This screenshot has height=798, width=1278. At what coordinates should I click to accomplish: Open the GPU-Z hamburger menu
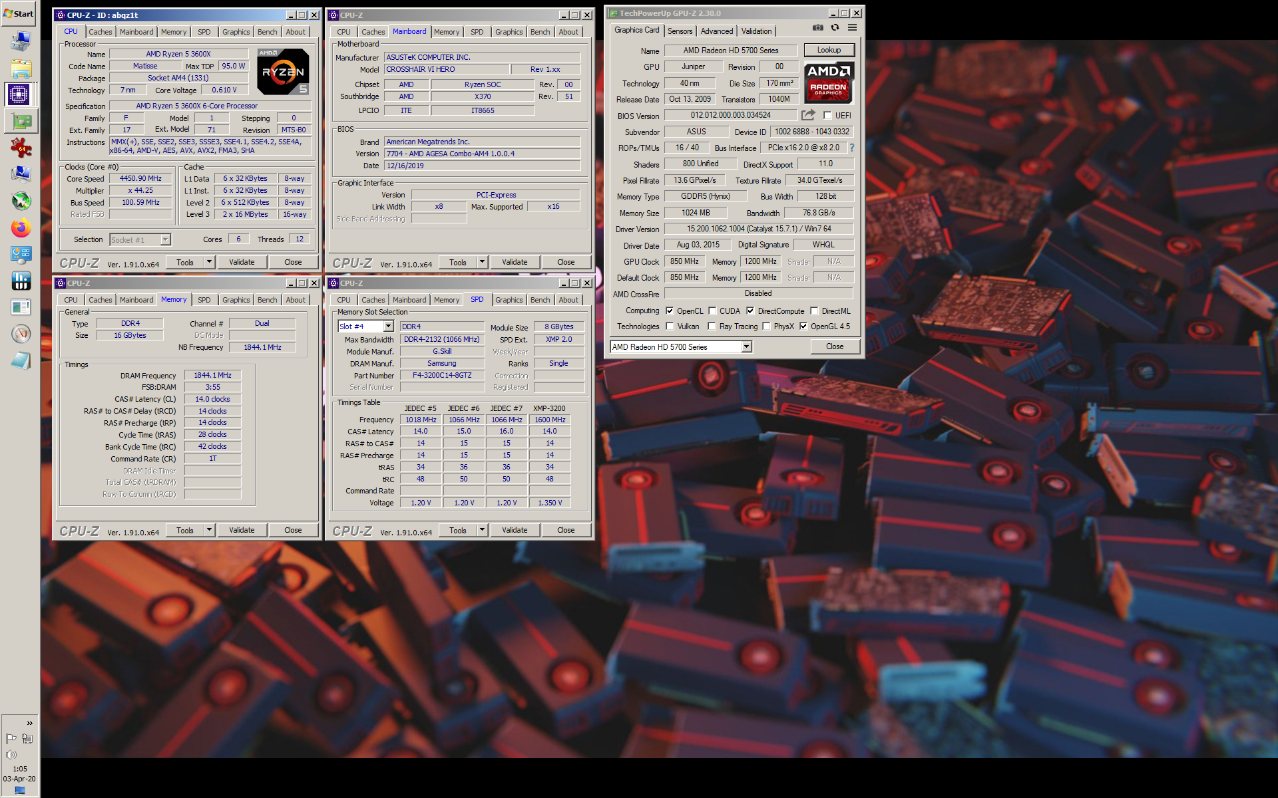[852, 28]
